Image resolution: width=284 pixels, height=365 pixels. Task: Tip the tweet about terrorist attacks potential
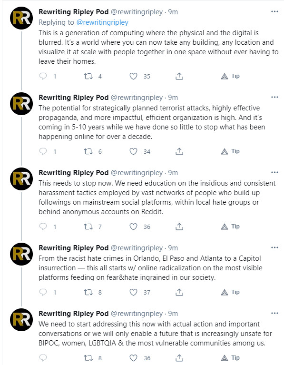[230, 151]
